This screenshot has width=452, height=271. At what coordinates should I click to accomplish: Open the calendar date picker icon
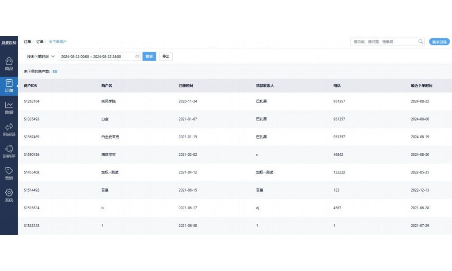click(x=136, y=56)
